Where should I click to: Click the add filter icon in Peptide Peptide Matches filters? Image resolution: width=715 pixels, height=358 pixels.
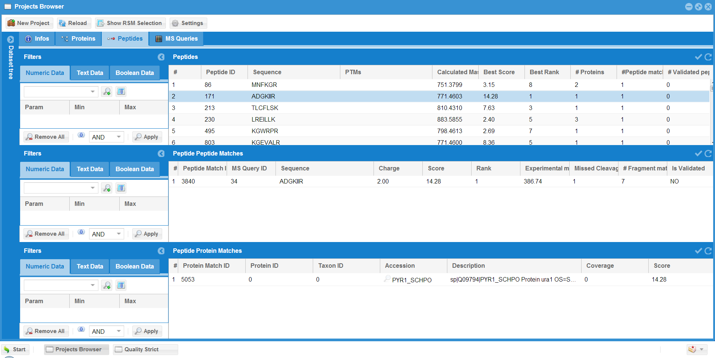107,188
